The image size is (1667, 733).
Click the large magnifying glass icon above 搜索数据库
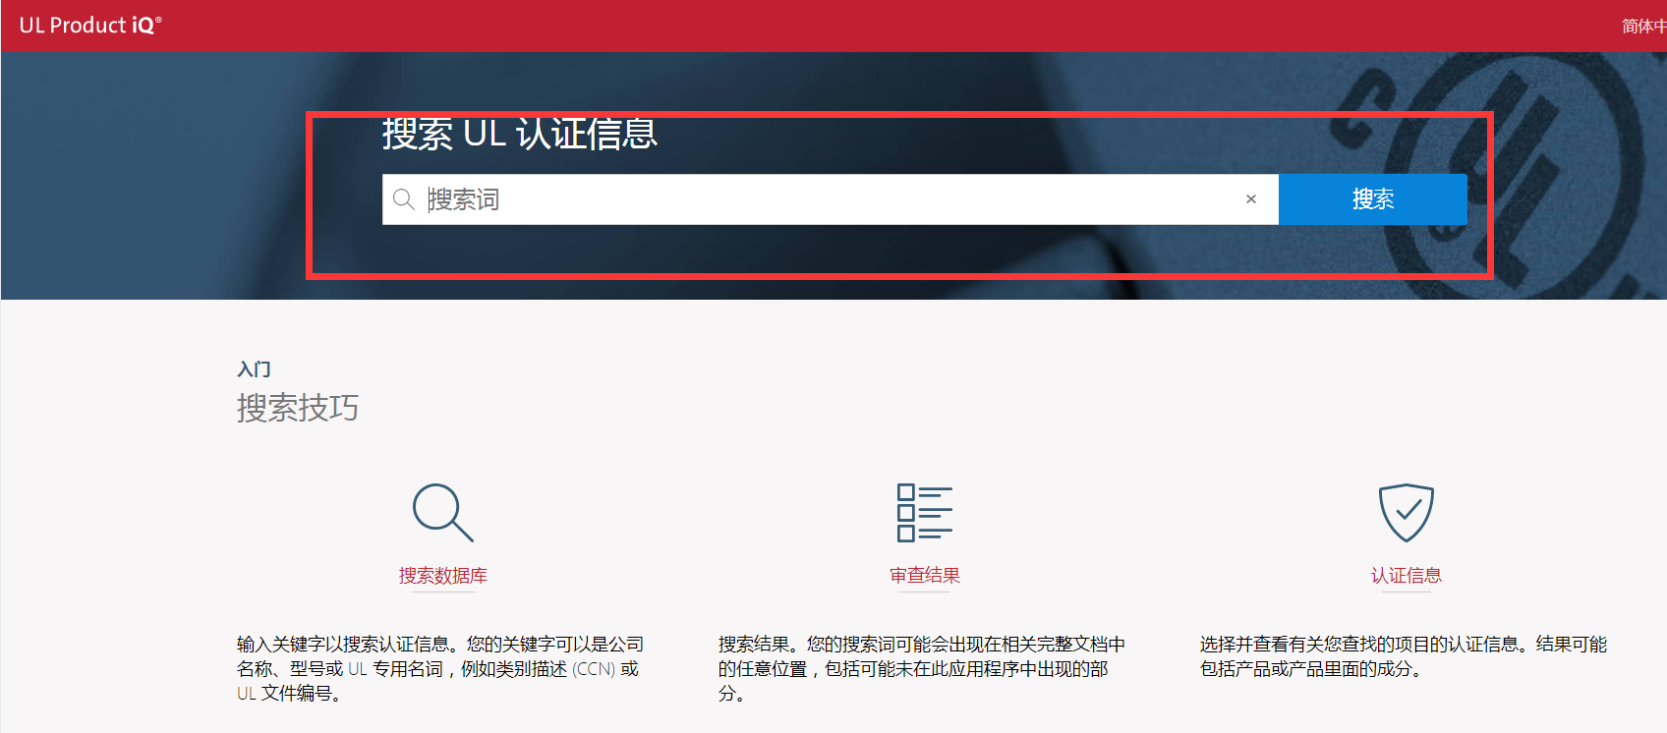tap(442, 512)
